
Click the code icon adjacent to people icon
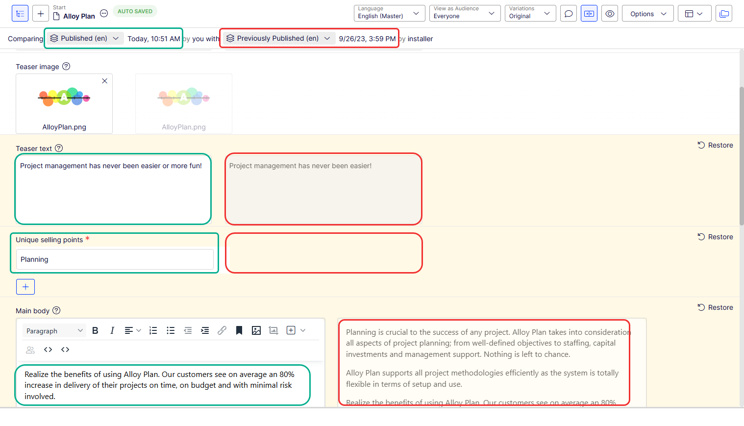[x=48, y=350]
